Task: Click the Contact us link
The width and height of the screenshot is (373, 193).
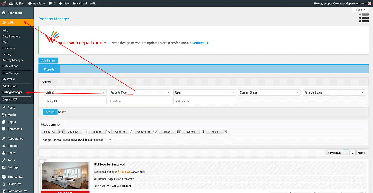Action: click(x=200, y=43)
